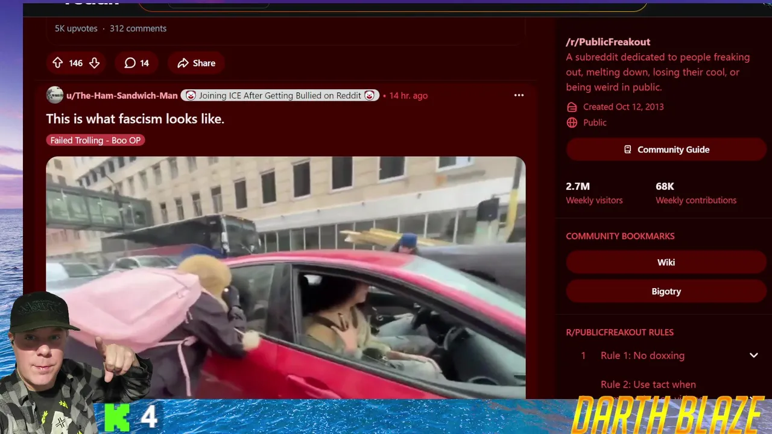This screenshot has height=434, width=772.
Task: Click the share arrow icon
Action: (183, 63)
